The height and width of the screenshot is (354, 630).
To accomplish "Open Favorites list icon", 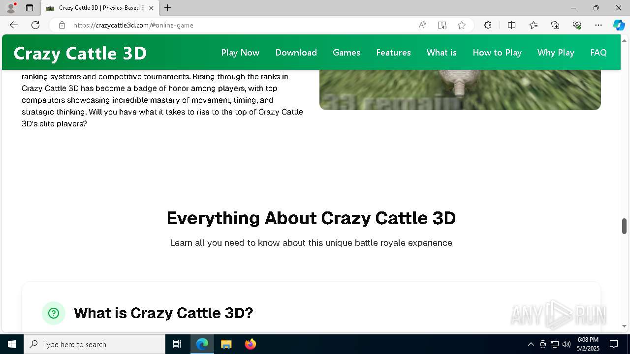I will (534, 25).
